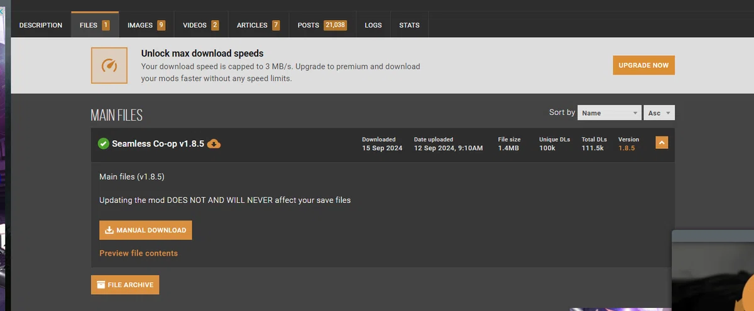Click the Unlock max download speeds heading
The image size is (754, 311).
[x=202, y=53]
